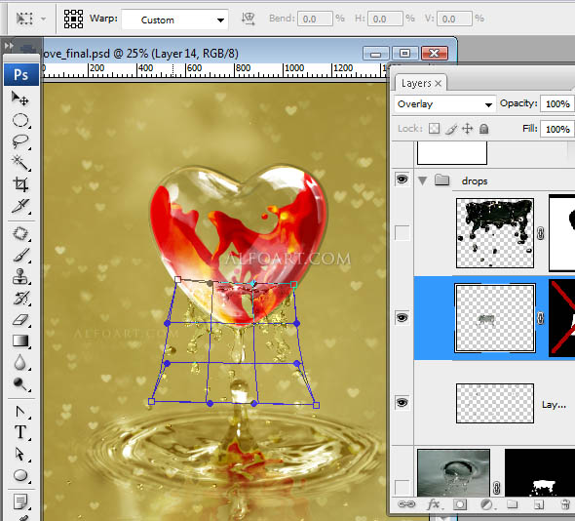Click the link layers icon
This screenshot has height=521, width=575.
(x=406, y=504)
